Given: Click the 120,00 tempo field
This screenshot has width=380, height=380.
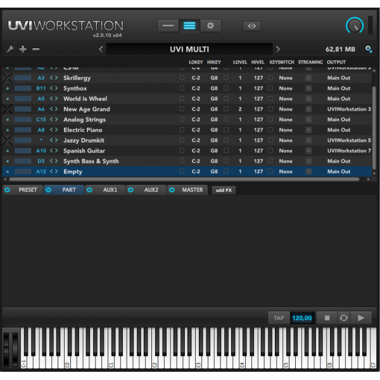Looking at the screenshot, I should click(302, 318).
